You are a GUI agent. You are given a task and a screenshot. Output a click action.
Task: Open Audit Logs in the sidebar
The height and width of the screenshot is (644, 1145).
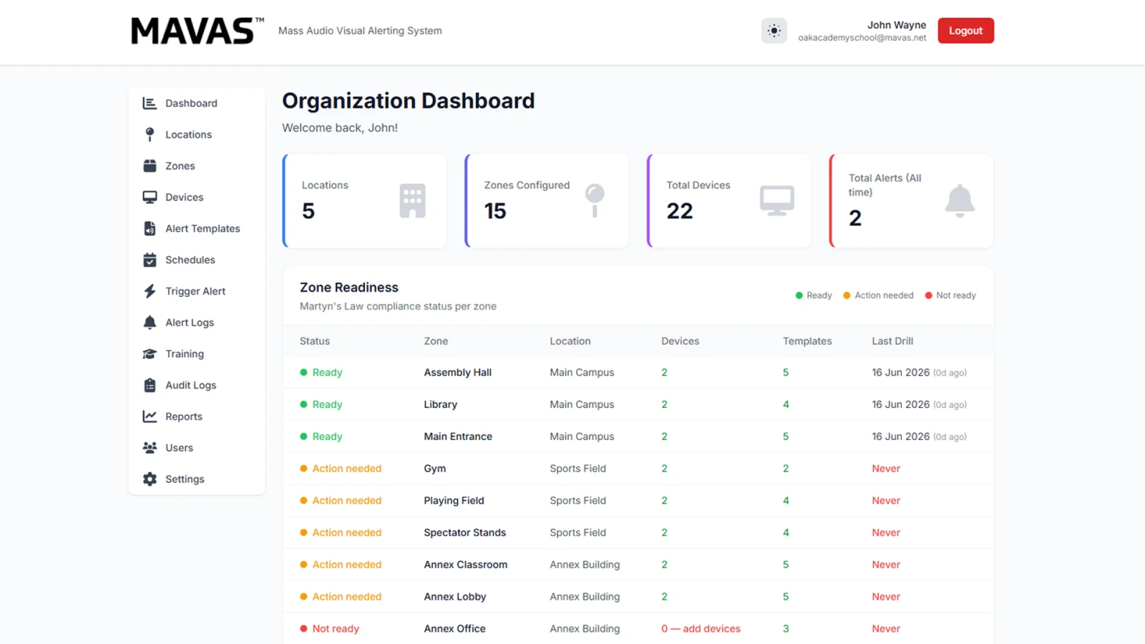click(197, 385)
